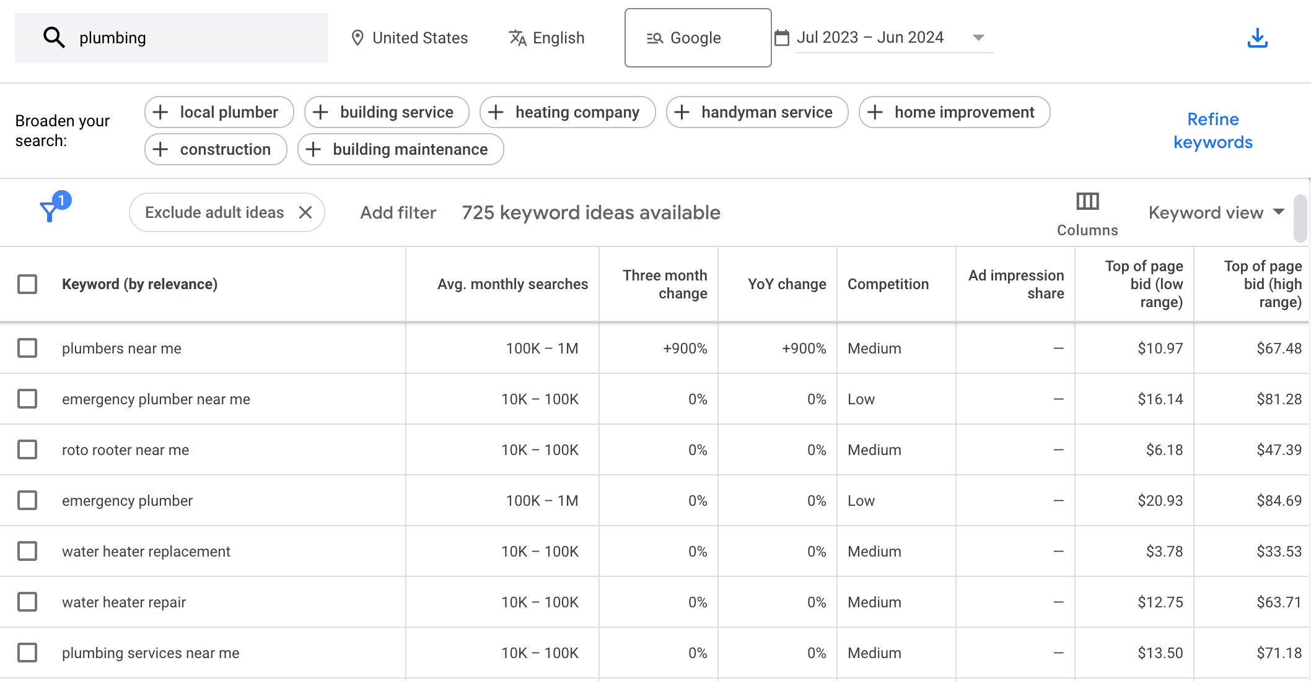Click the United States location pin

pos(357,38)
